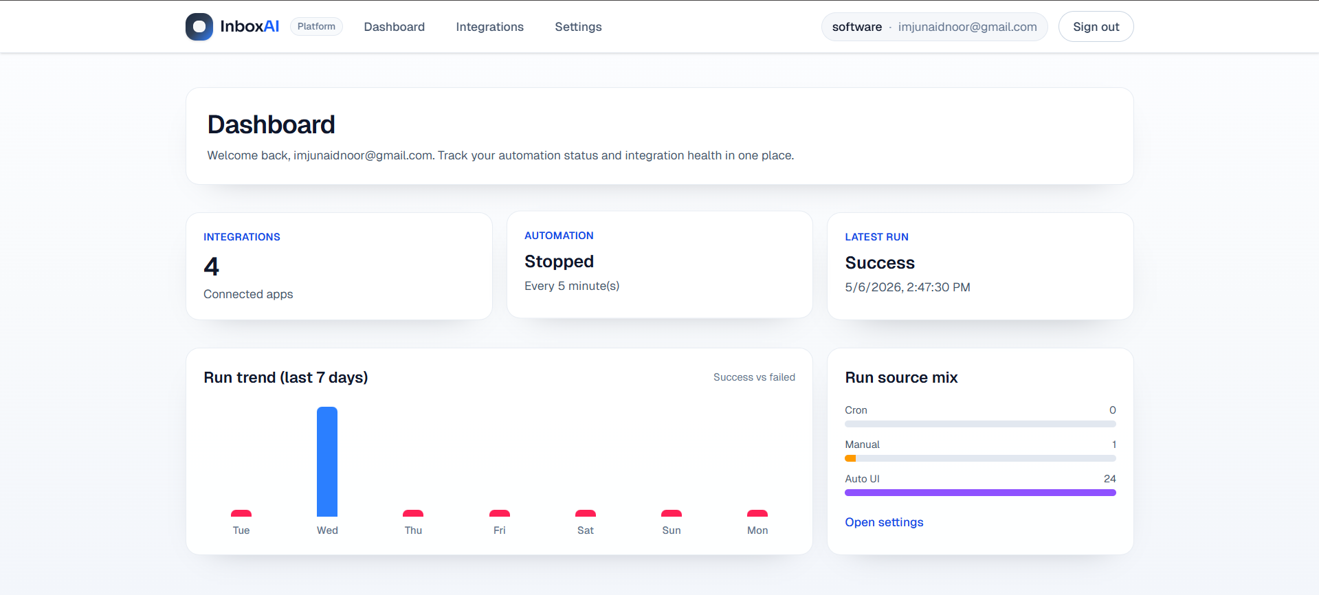Click the Integrations card showing 4 connected apps

(x=339, y=266)
